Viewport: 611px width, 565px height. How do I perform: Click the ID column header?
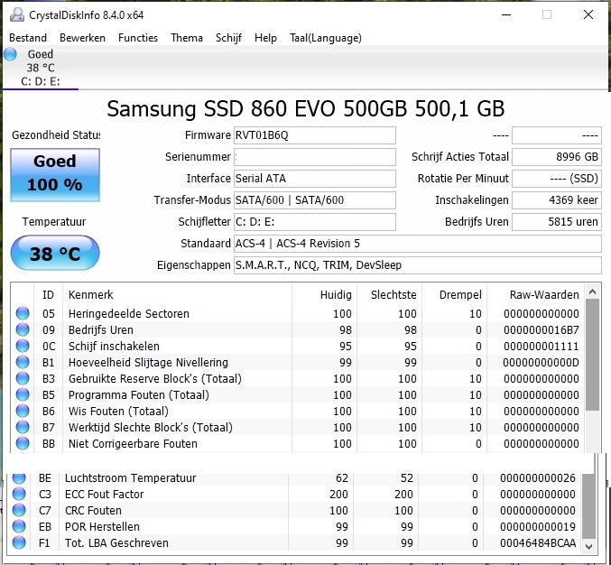[x=49, y=295]
